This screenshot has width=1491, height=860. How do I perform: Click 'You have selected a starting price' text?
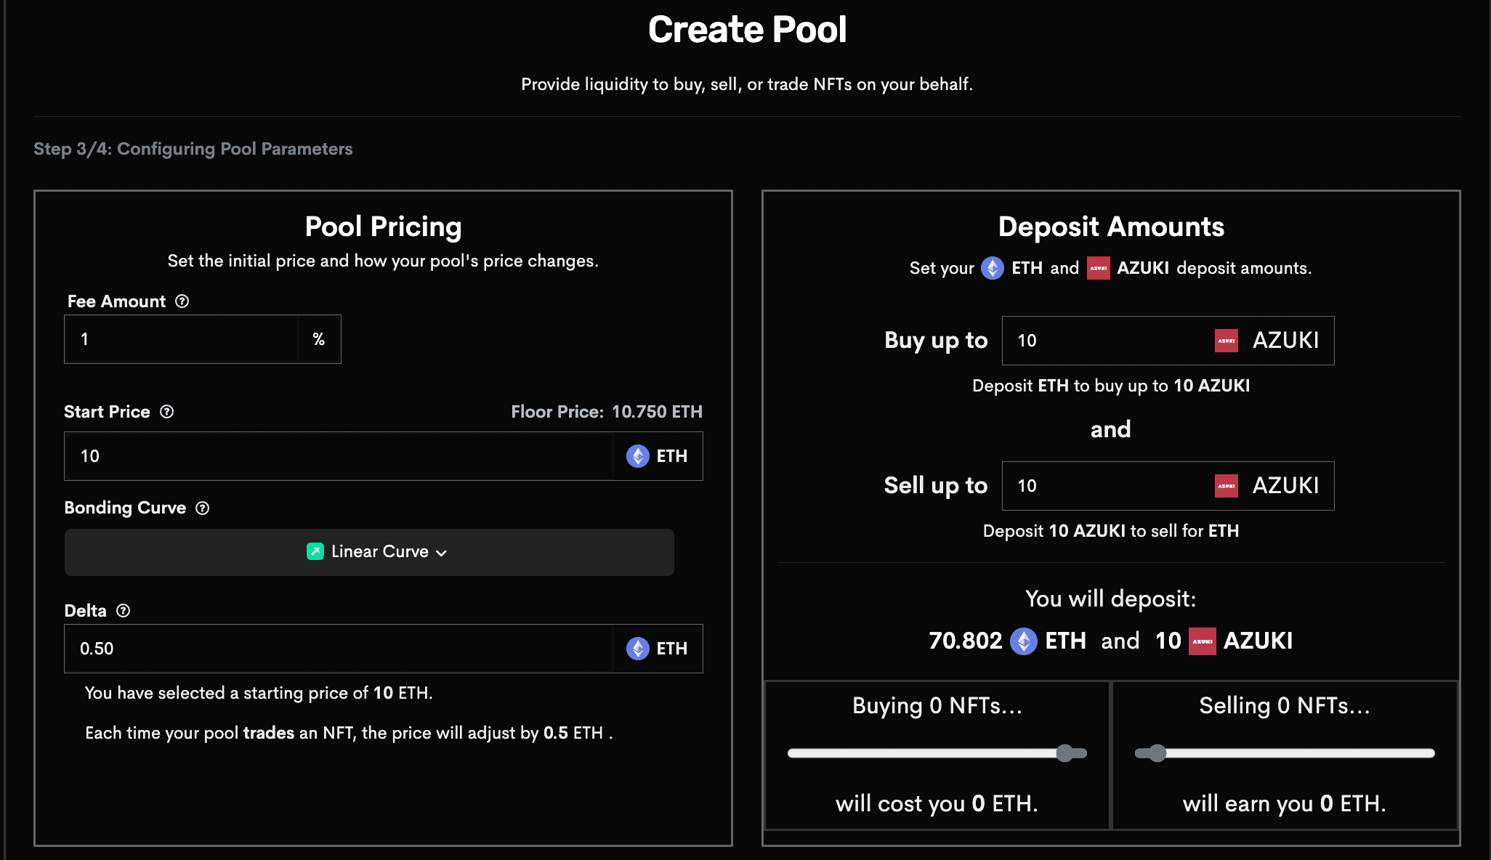(259, 693)
